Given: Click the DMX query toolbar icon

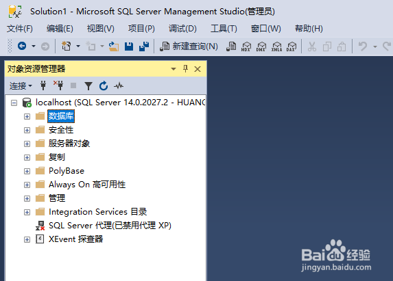Looking at the screenshot, I should point(261,46).
